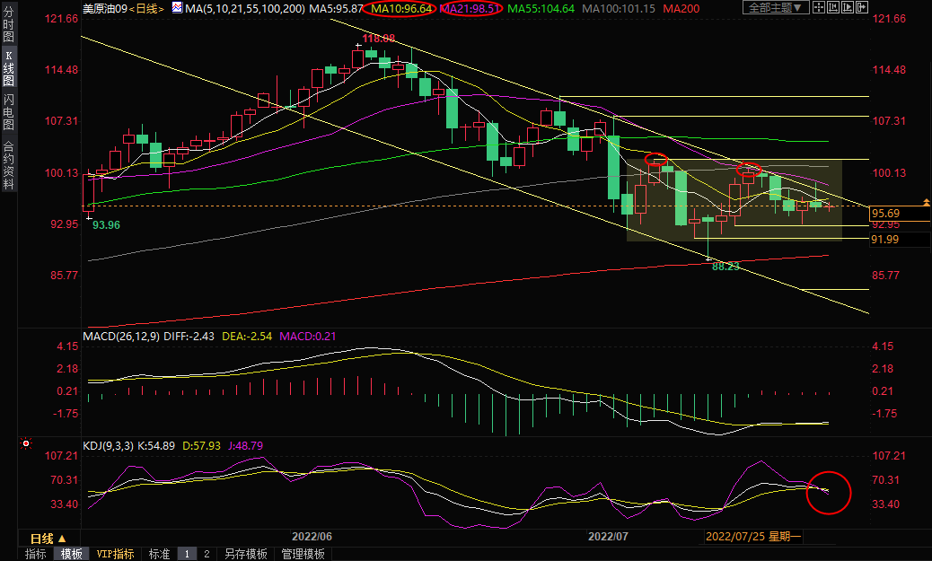
Task: Expand the 日线 period selector
Action: click(x=48, y=538)
